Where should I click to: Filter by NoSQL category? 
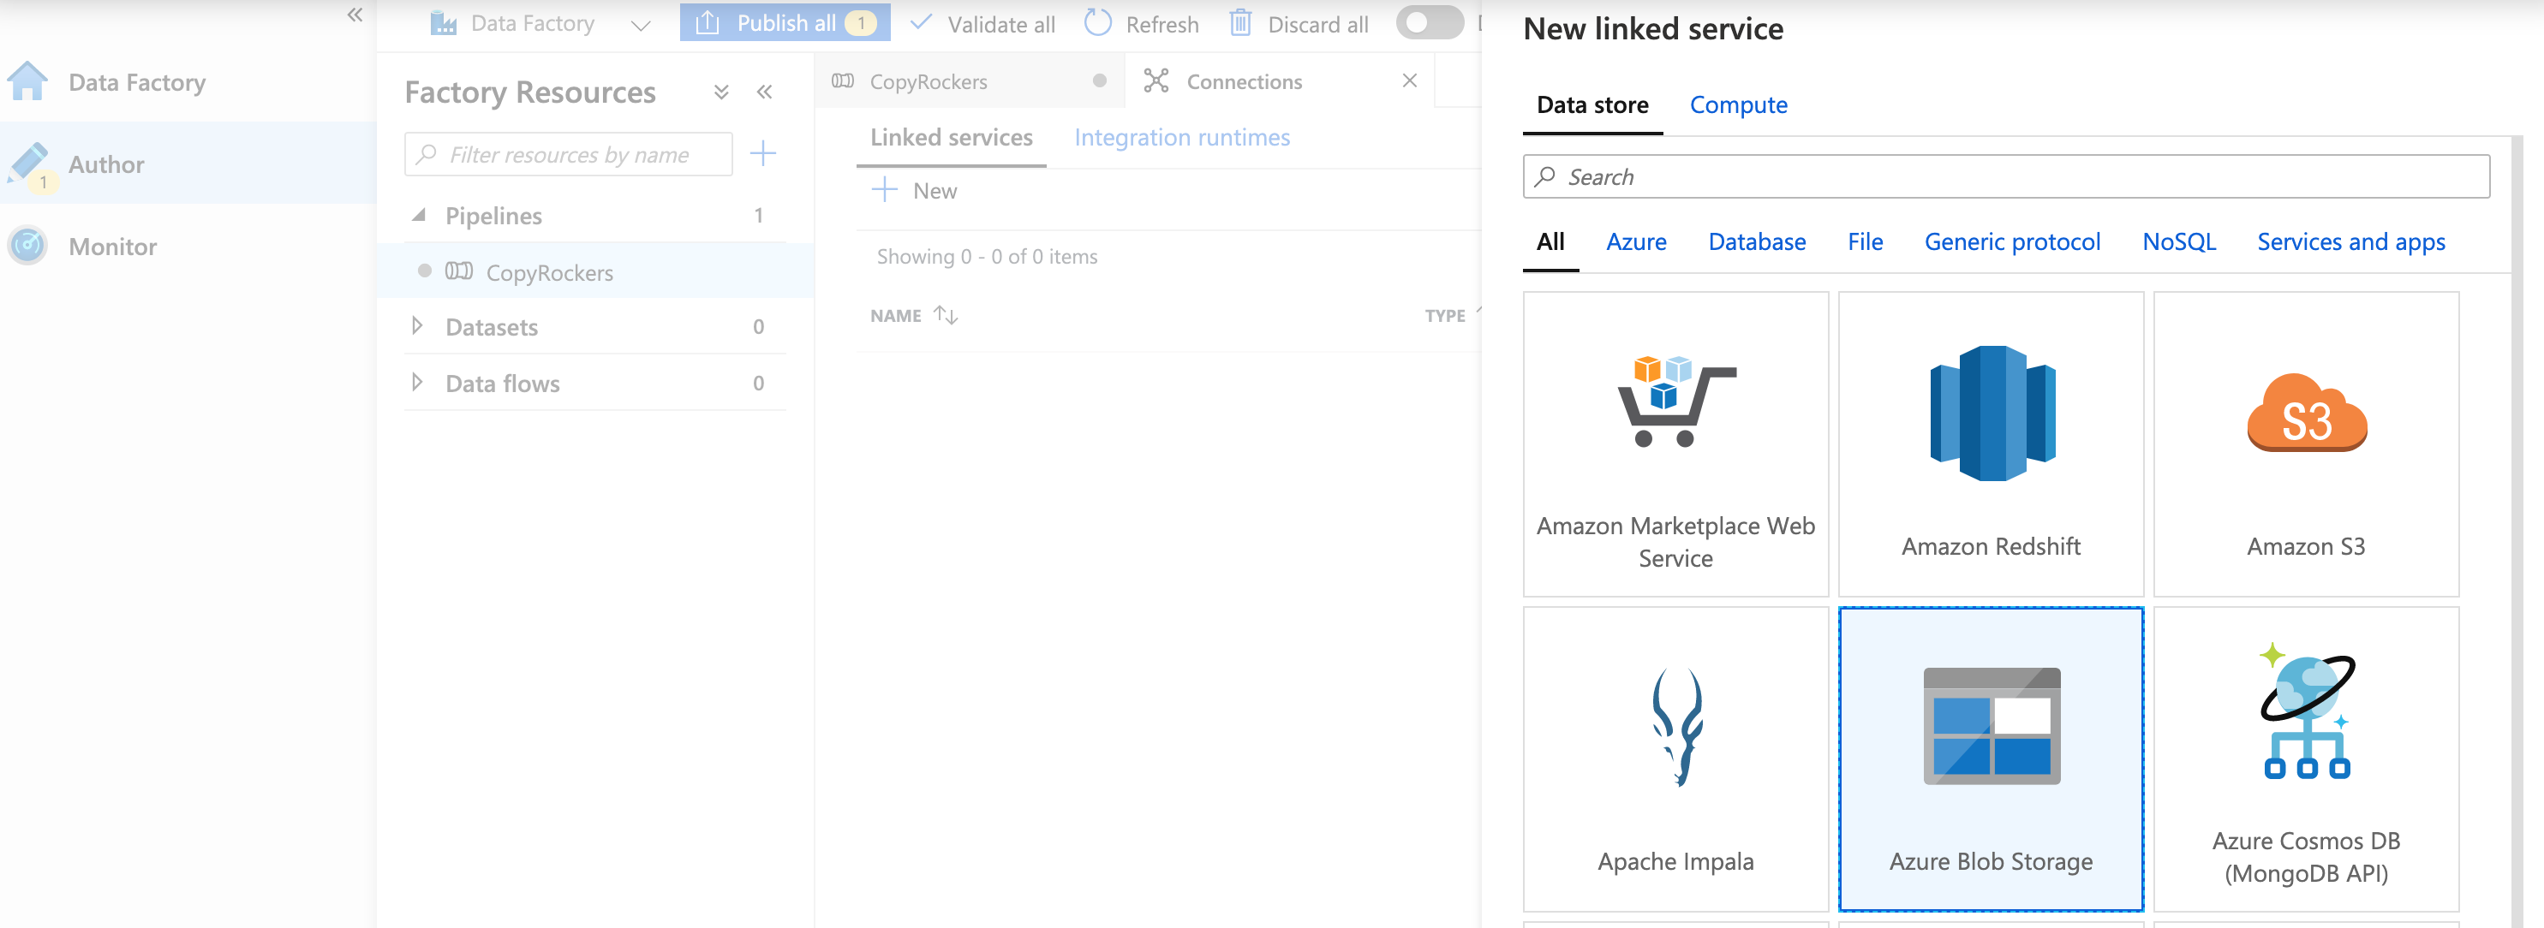[x=2178, y=242]
